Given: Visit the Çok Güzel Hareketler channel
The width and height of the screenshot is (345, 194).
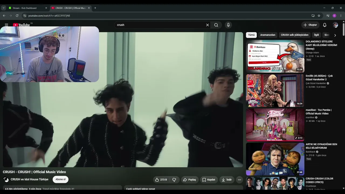Looking at the screenshot, I should click(316, 83).
